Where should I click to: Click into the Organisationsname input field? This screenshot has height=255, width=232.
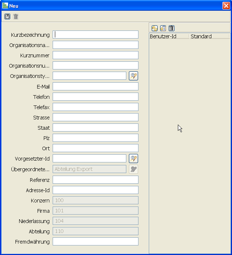(95, 45)
